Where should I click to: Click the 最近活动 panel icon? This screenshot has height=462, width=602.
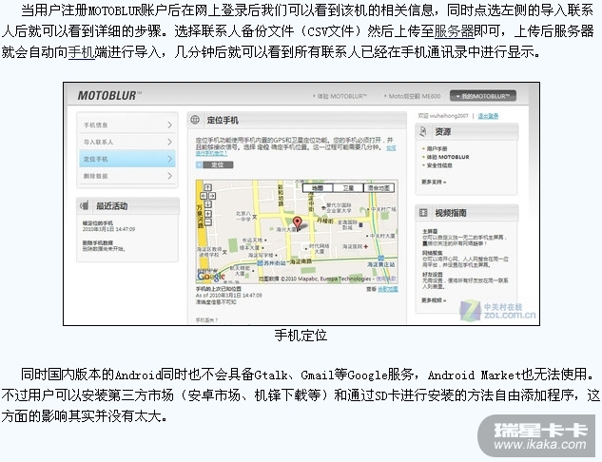pyautogui.click(x=85, y=205)
